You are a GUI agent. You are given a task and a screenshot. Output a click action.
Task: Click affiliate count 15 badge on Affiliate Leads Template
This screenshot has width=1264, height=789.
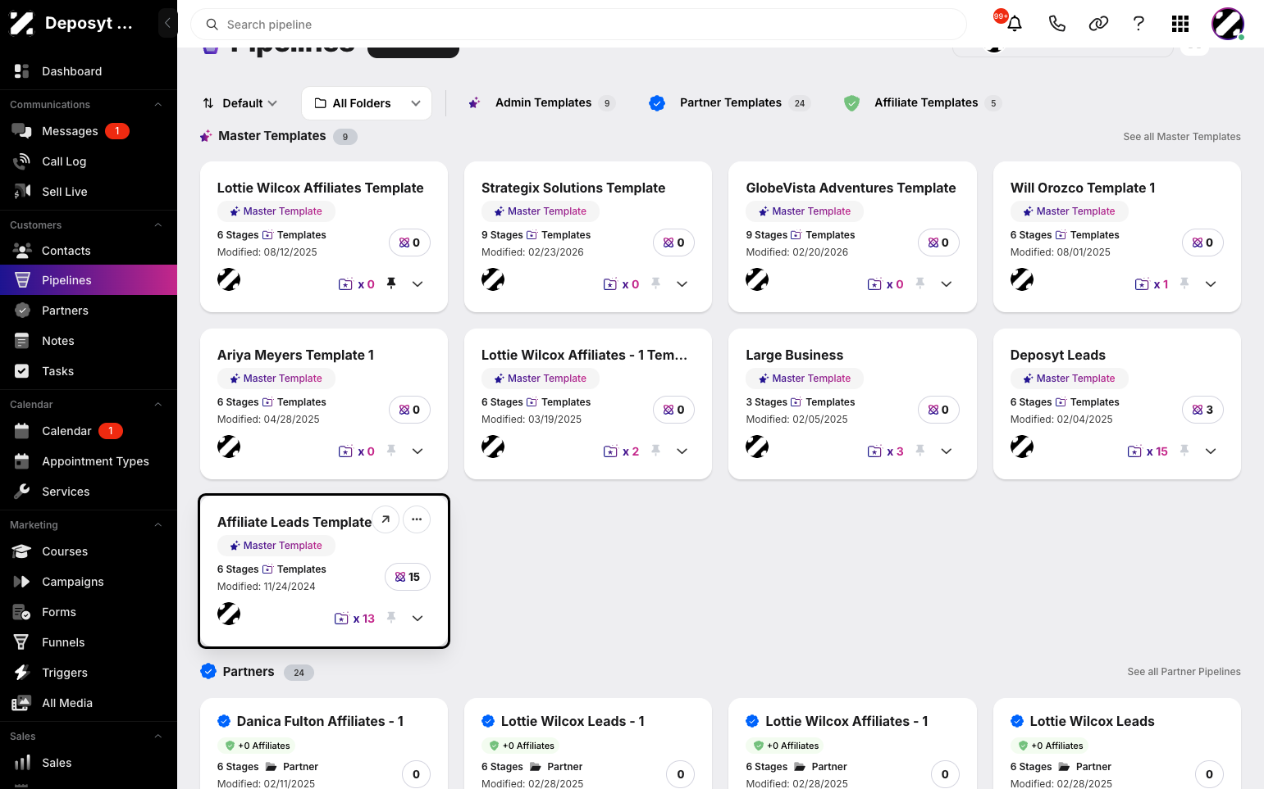coord(408,577)
